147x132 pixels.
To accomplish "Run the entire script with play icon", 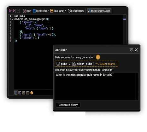I will [x=10, y=11].
